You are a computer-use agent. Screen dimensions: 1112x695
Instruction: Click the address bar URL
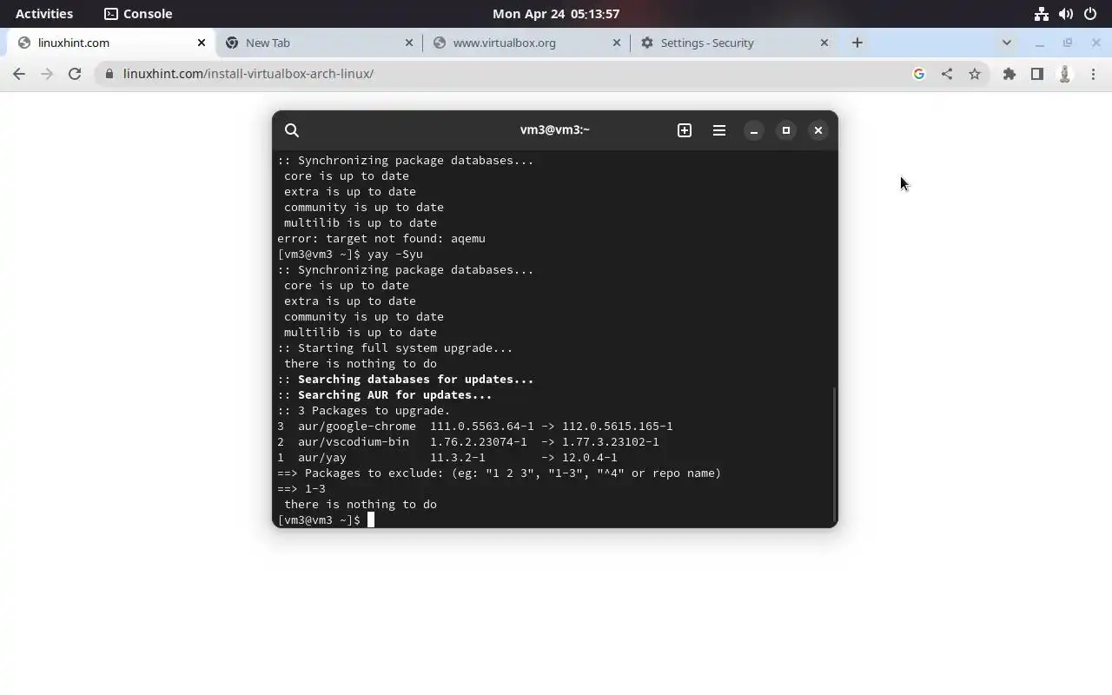point(248,74)
